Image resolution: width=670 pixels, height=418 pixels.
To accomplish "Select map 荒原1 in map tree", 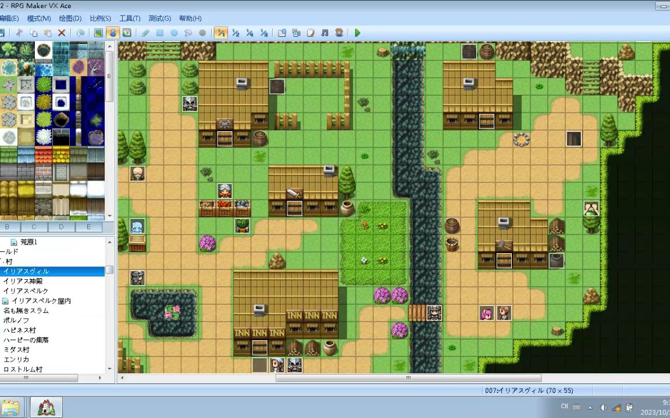I will point(28,242).
